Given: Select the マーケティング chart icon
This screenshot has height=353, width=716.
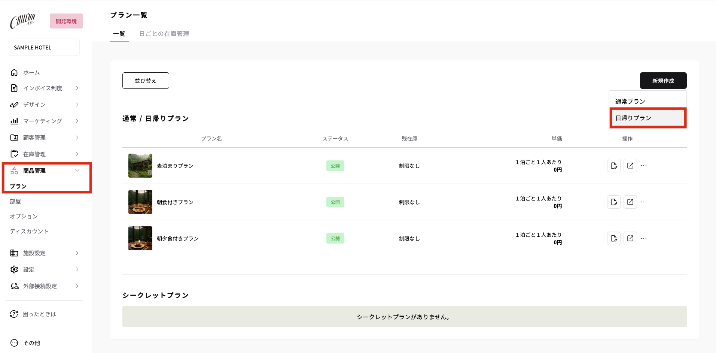Looking at the screenshot, I should coord(14,121).
